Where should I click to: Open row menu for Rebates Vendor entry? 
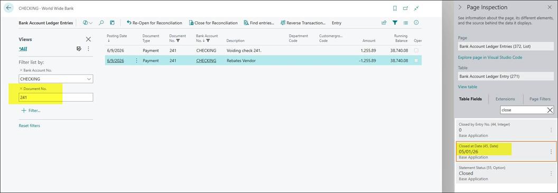pos(136,61)
